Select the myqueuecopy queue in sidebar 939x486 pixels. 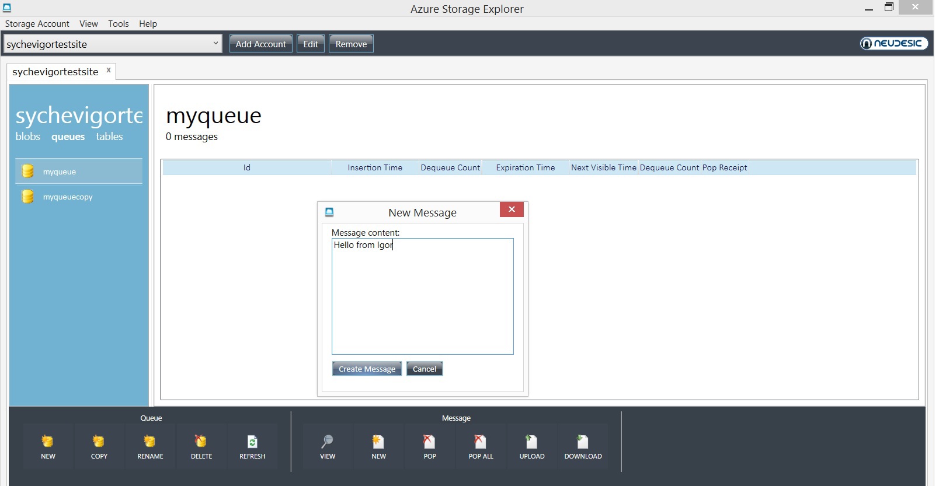[79, 197]
